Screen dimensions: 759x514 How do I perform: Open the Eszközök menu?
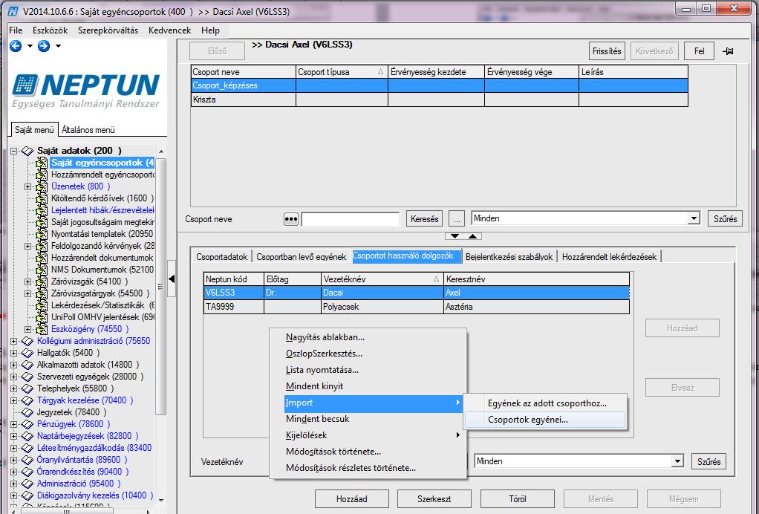pyautogui.click(x=50, y=30)
